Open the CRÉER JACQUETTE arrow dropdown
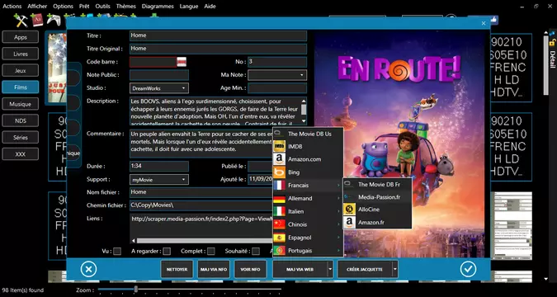Viewport: 557px width, 297px height. [394, 269]
